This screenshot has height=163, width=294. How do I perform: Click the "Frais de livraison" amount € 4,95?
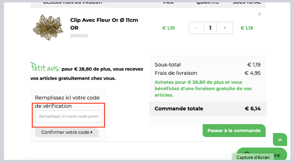point(252,73)
